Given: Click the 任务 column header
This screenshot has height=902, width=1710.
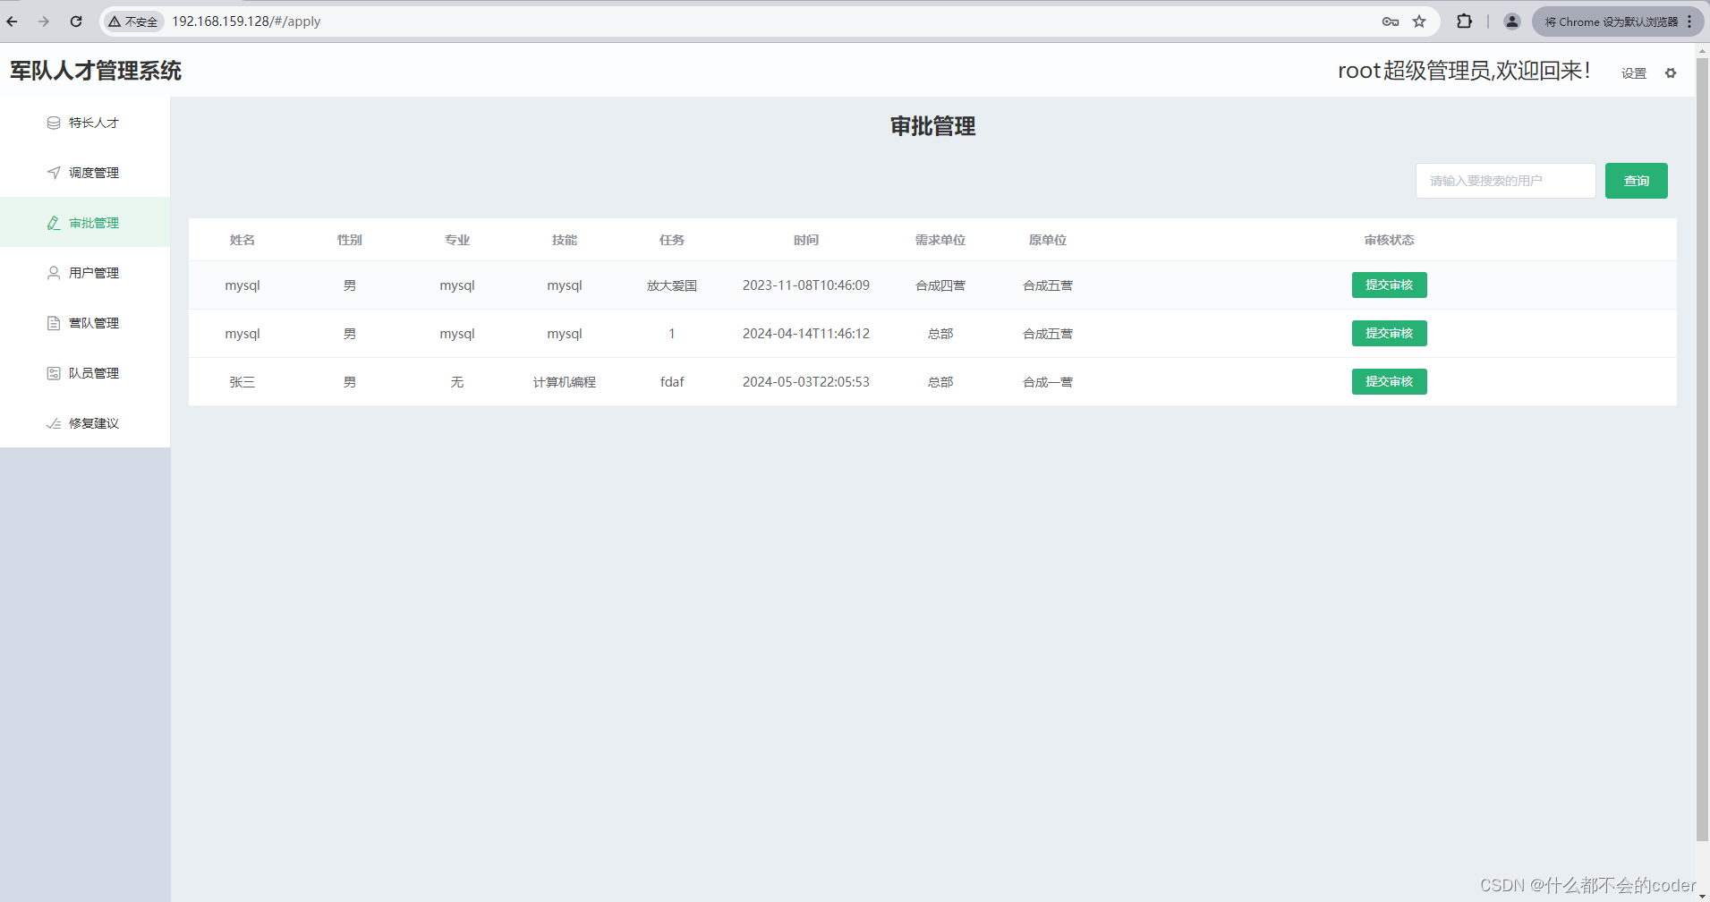Looking at the screenshot, I should [x=672, y=240].
